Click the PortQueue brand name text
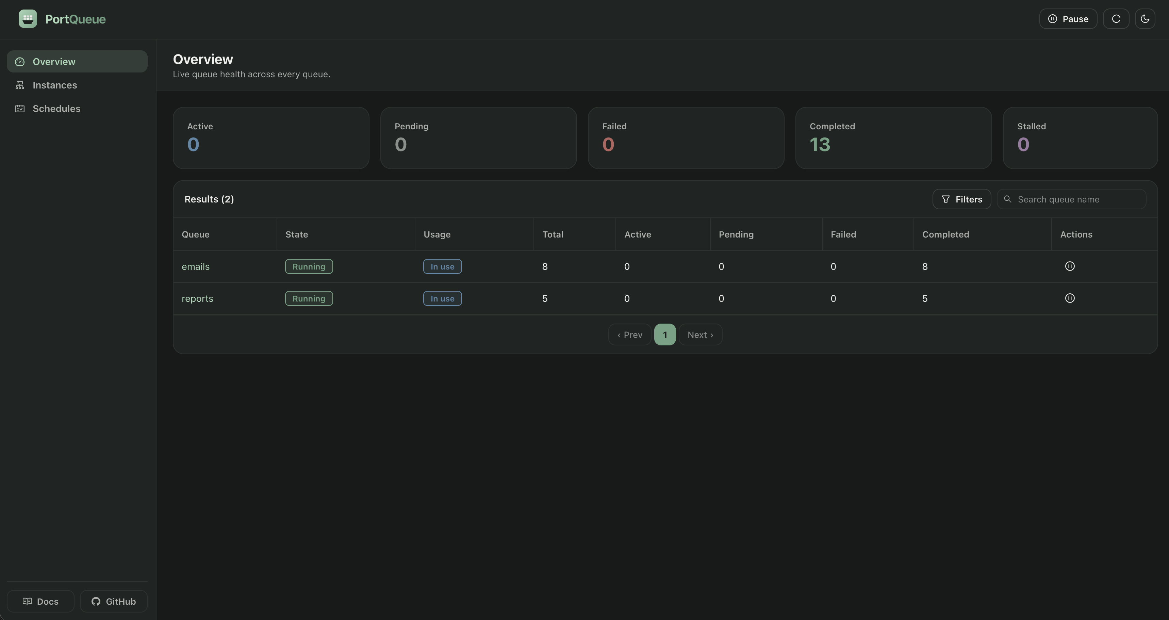The image size is (1169, 620). (75, 19)
